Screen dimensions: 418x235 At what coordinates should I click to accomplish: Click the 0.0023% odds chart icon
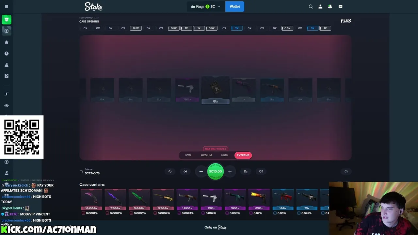179,213
